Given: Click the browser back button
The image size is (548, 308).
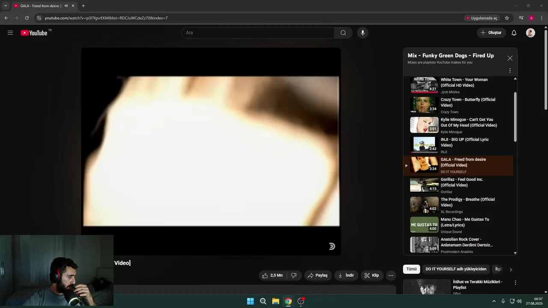Looking at the screenshot, I should coord(6,18).
